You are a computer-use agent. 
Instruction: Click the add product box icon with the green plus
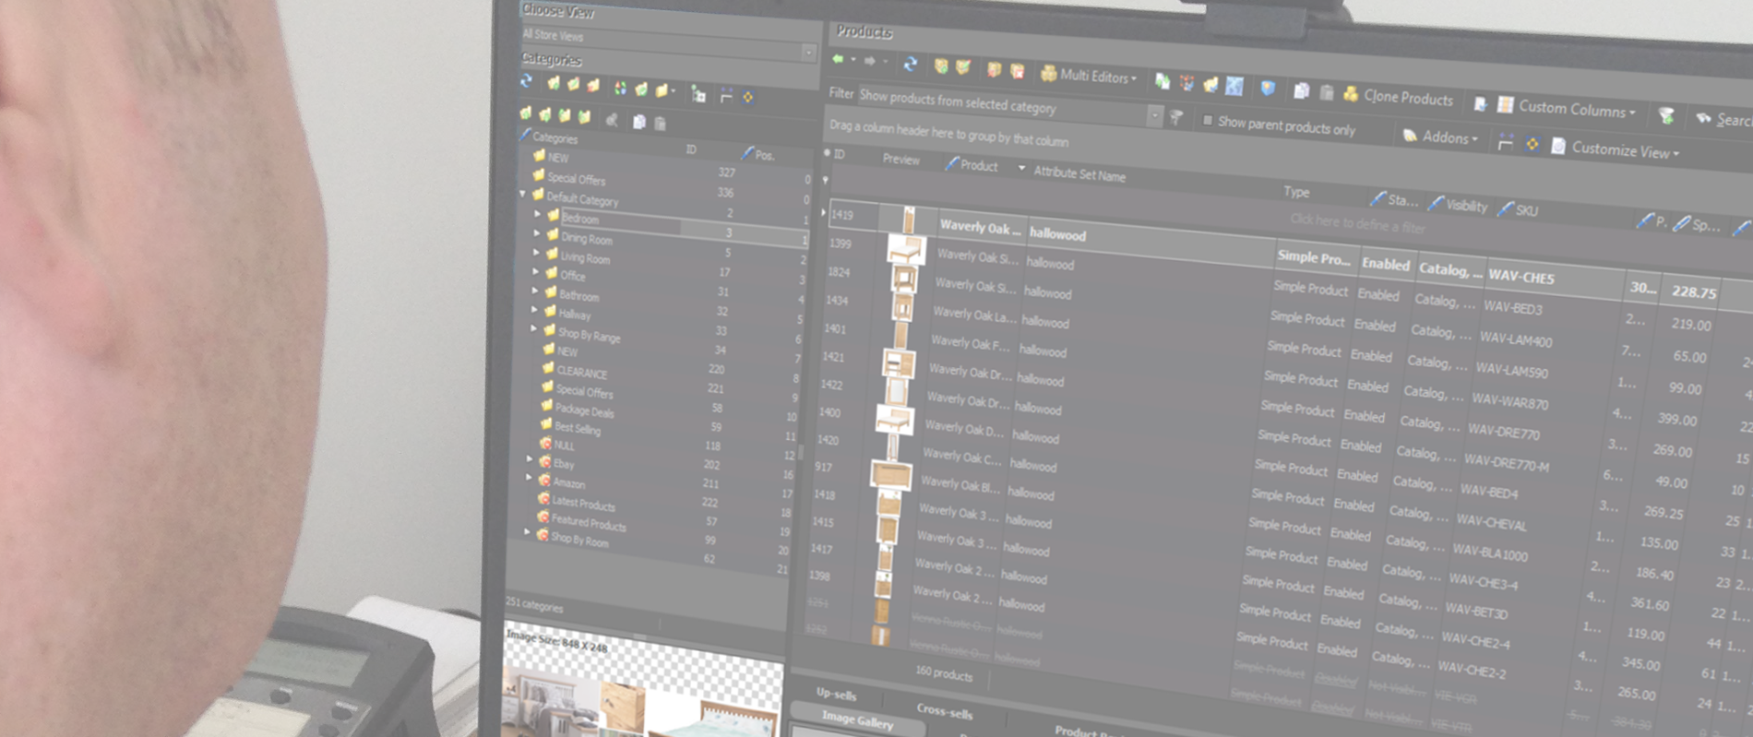point(940,66)
